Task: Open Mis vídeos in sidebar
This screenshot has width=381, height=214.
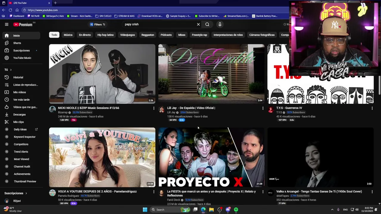Action: [x=21, y=92]
